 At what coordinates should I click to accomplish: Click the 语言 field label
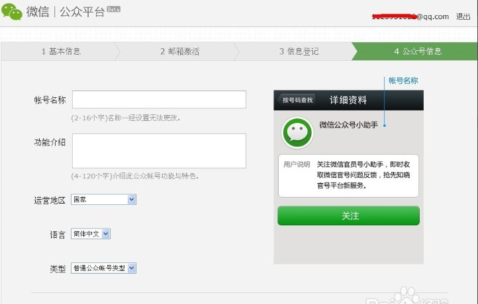tap(58, 235)
